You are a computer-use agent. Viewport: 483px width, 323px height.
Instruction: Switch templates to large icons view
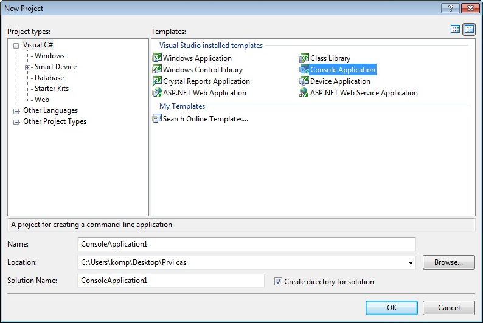point(455,29)
